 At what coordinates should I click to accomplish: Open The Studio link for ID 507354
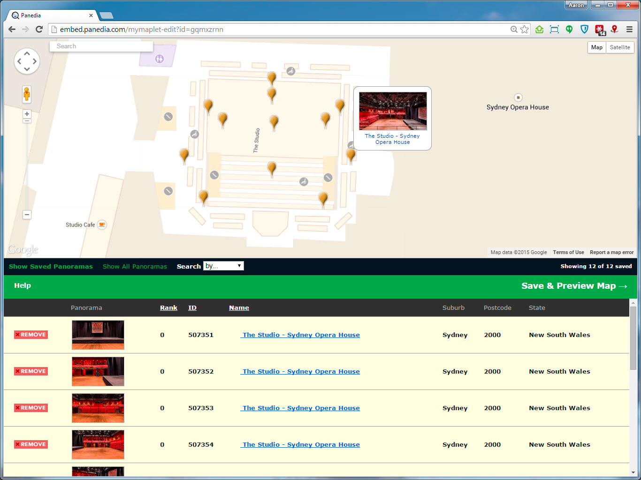pyautogui.click(x=300, y=444)
